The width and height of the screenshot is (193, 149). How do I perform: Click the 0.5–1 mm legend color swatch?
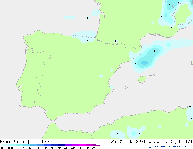12,145
